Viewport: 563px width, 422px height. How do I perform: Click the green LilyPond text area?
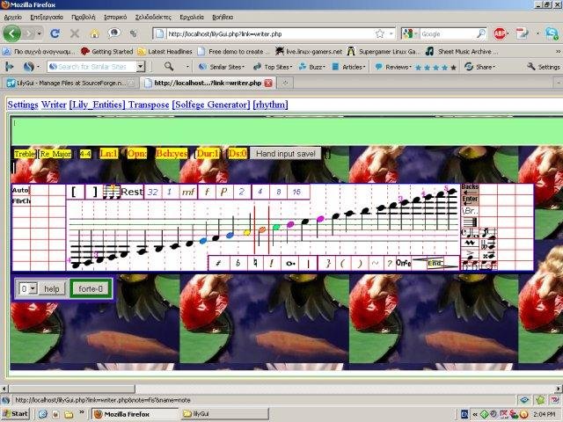click(288, 131)
